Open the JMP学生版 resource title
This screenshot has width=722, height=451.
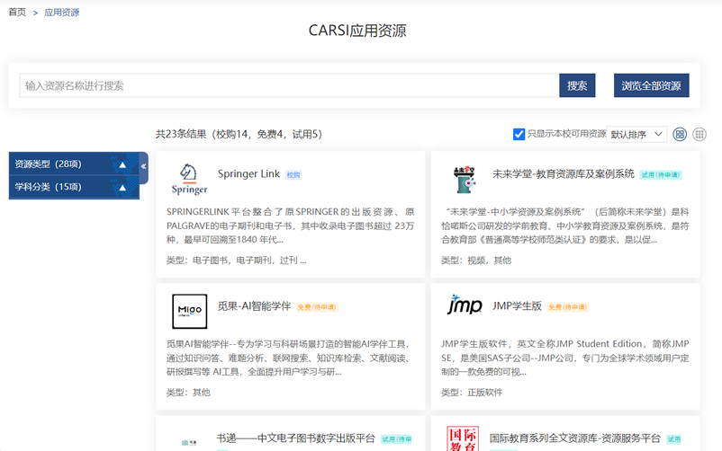point(517,306)
